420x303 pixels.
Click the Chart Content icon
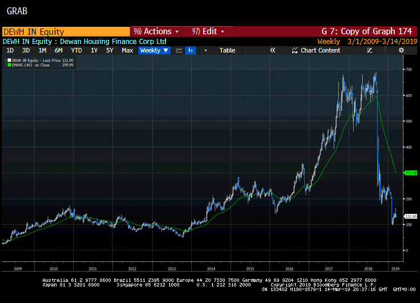pyautogui.click(x=294, y=50)
